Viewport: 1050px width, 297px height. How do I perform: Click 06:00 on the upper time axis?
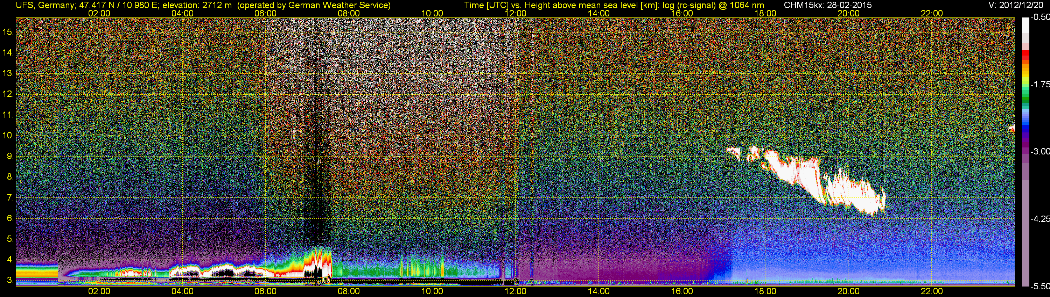point(265,13)
